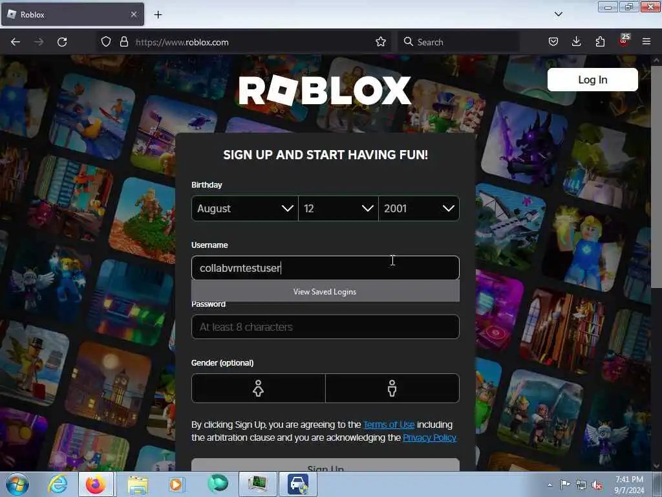Click the Password field
The image size is (662, 497).
click(x=325, y=327)
